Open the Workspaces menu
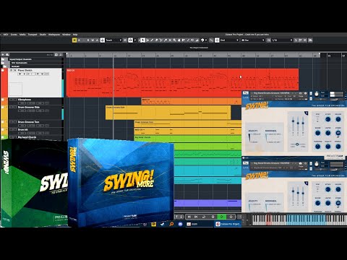The image size is (347, 260). [54, 35]
